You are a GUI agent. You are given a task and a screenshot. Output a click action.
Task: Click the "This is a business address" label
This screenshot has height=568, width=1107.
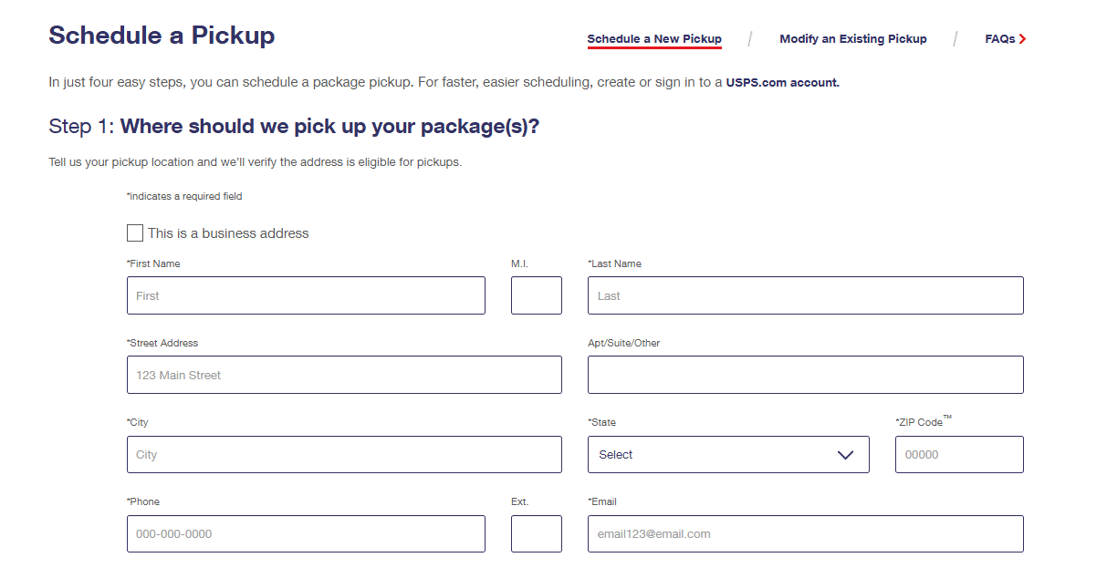pyautogui.click(x=228, y=233)
